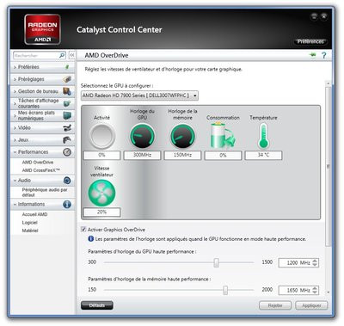Open the Préférences menu

[310, 41]
